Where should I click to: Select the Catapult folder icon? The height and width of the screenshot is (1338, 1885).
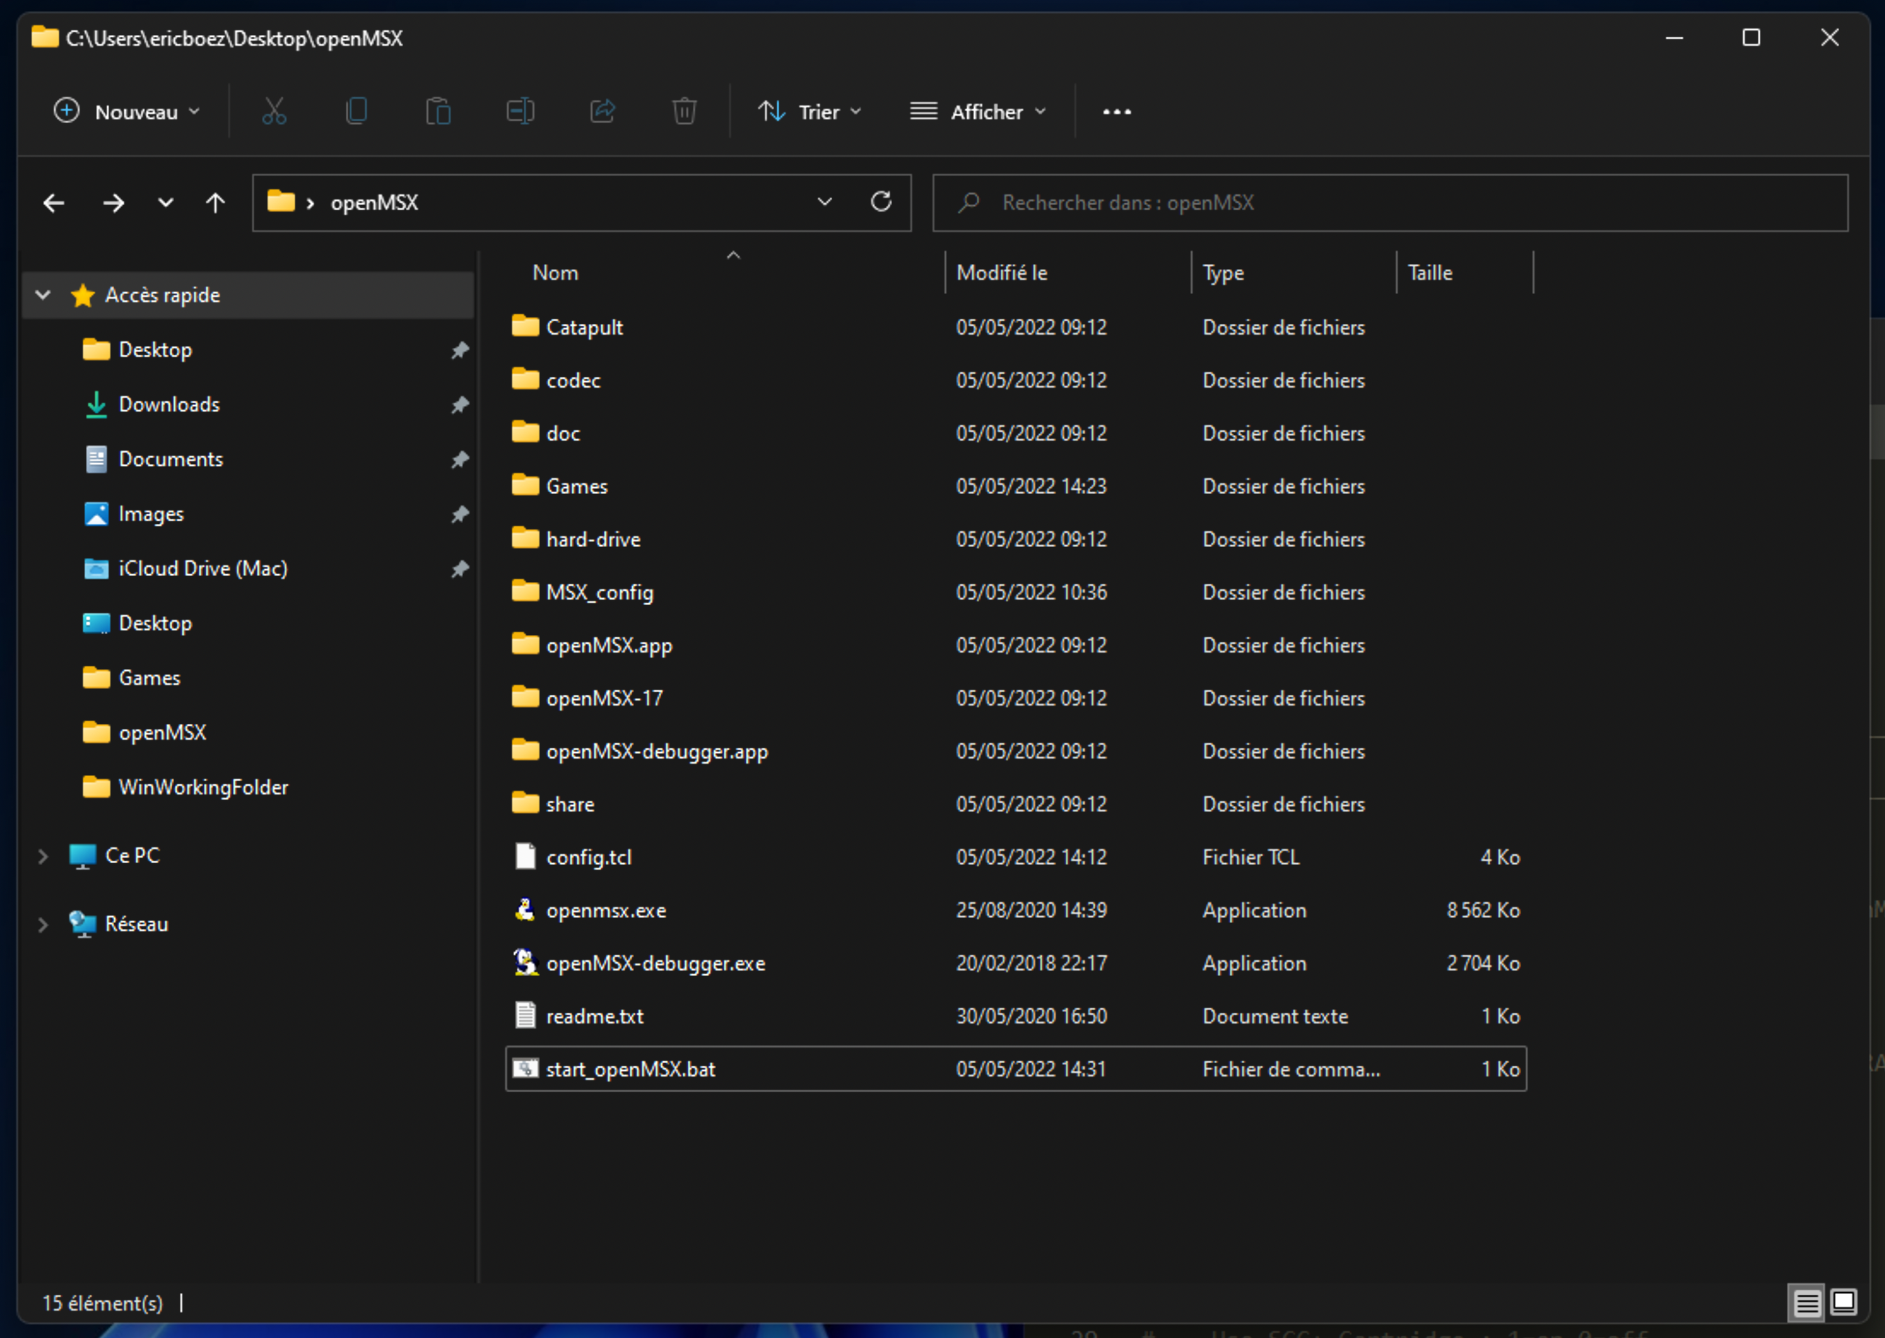pos(525,326)
